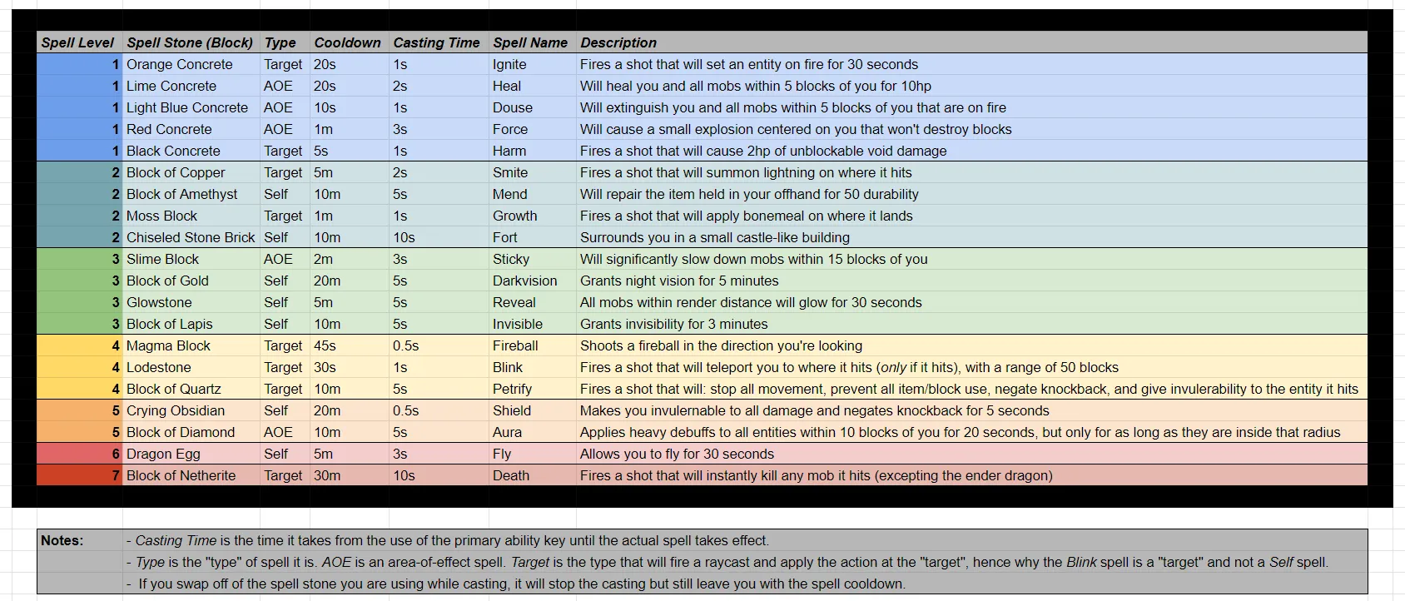Viewport: 1405px width, 601px height.
Task: Select the Description column header
Action: (972, 42)
